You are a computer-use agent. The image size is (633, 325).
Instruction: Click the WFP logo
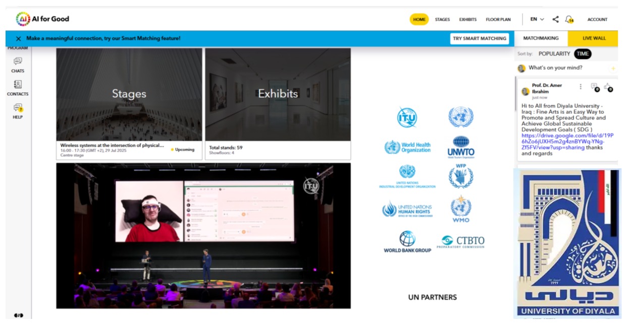click(x=461, y=176)
